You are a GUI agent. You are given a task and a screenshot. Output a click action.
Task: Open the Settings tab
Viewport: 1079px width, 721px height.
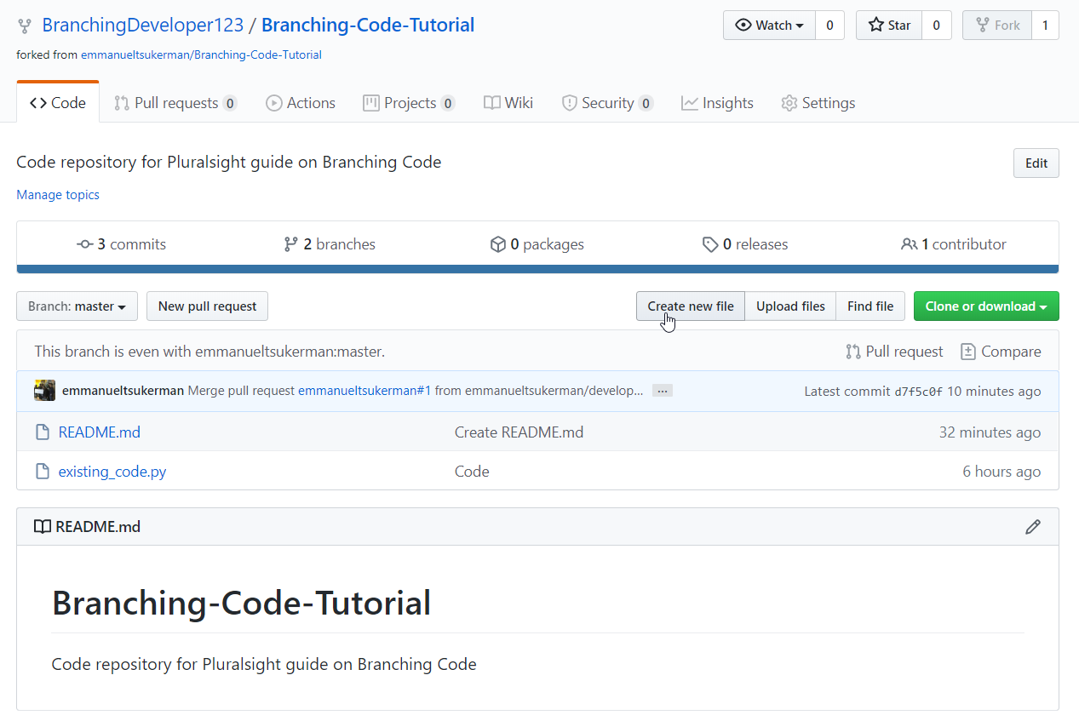[818, 103]
